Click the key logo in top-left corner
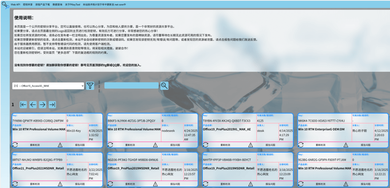 (x=5, y=6)
